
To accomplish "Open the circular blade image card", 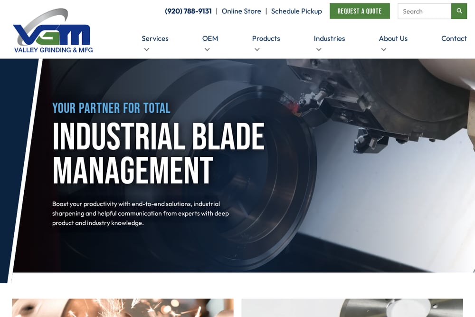I will pyautogui.click(x=352, y=308).
